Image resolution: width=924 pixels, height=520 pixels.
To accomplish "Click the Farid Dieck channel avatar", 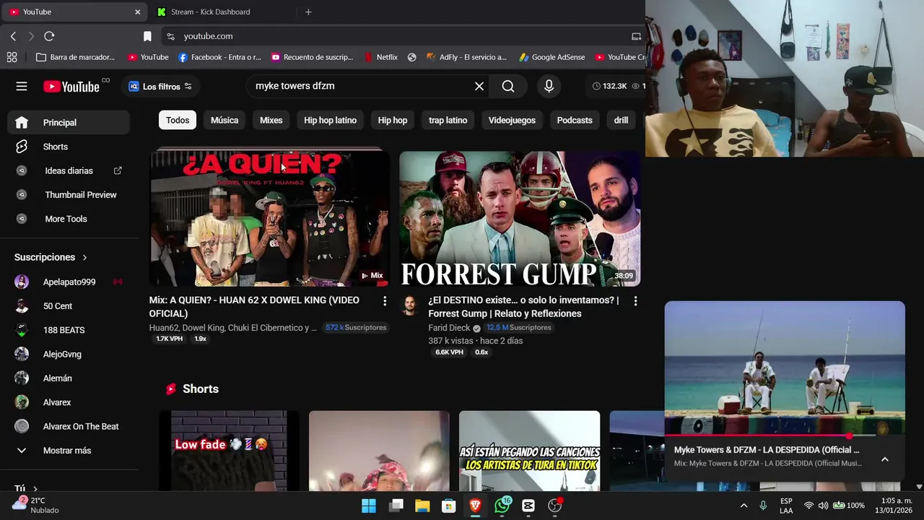I will pyautogui.click(x=409, y=305).
